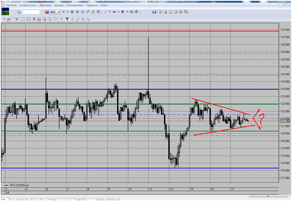
Task: Select the pointing hand tool
Action: [x=93, y=12]
